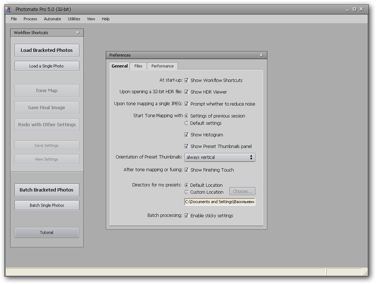This screenshot has width=376, height=284.
Task: Open the File menu
Action: pos(14,19)
